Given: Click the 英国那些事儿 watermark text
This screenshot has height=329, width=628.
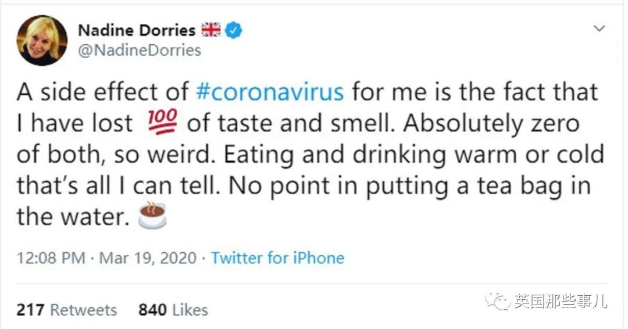Looking at the screenshot, I should tap(561, 301).
